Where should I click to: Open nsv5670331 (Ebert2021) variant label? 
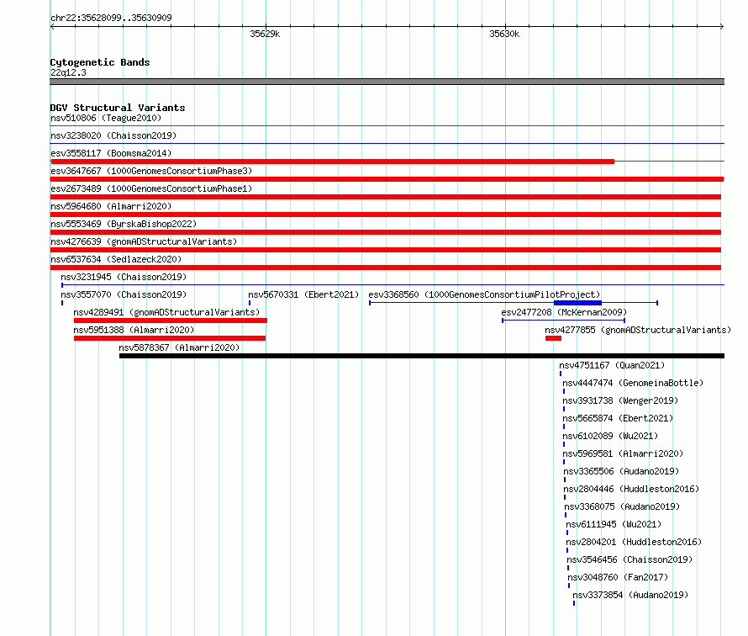coord(303,294)
